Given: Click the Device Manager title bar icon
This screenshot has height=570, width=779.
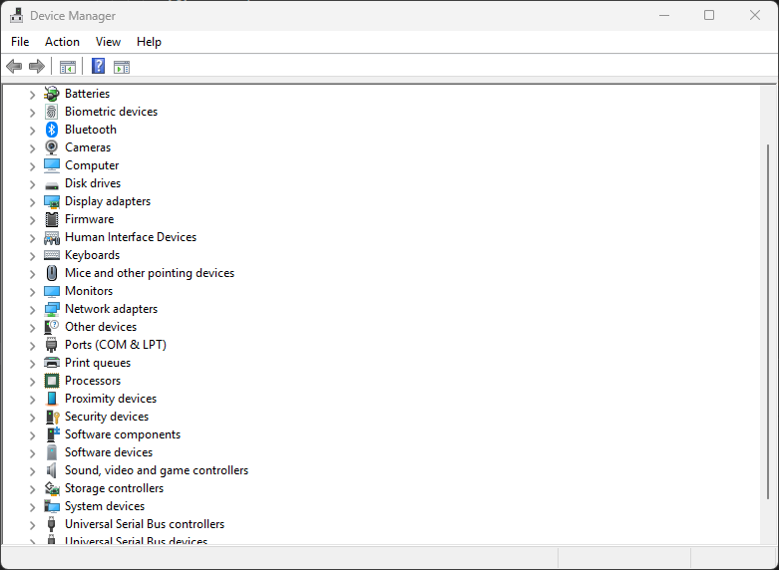Looking at the screenshot, I should pos(16,15).
